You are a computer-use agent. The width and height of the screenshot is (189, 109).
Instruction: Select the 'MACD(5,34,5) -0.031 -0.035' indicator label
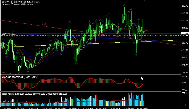tap(25, 77)
